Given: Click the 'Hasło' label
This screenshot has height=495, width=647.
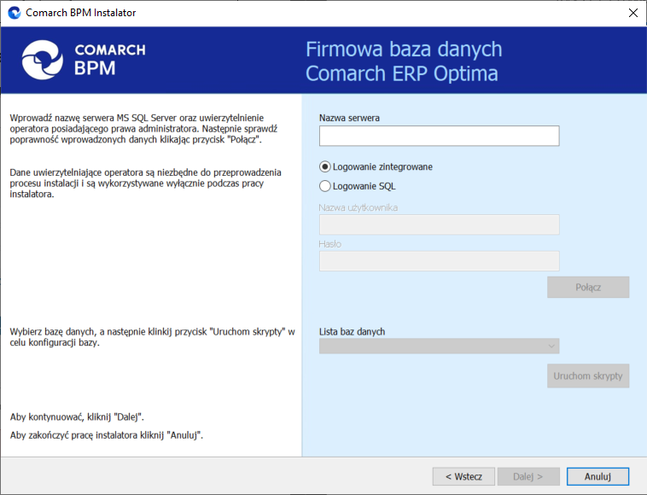Looking at the screenshot, I should [x=330, y=244].
